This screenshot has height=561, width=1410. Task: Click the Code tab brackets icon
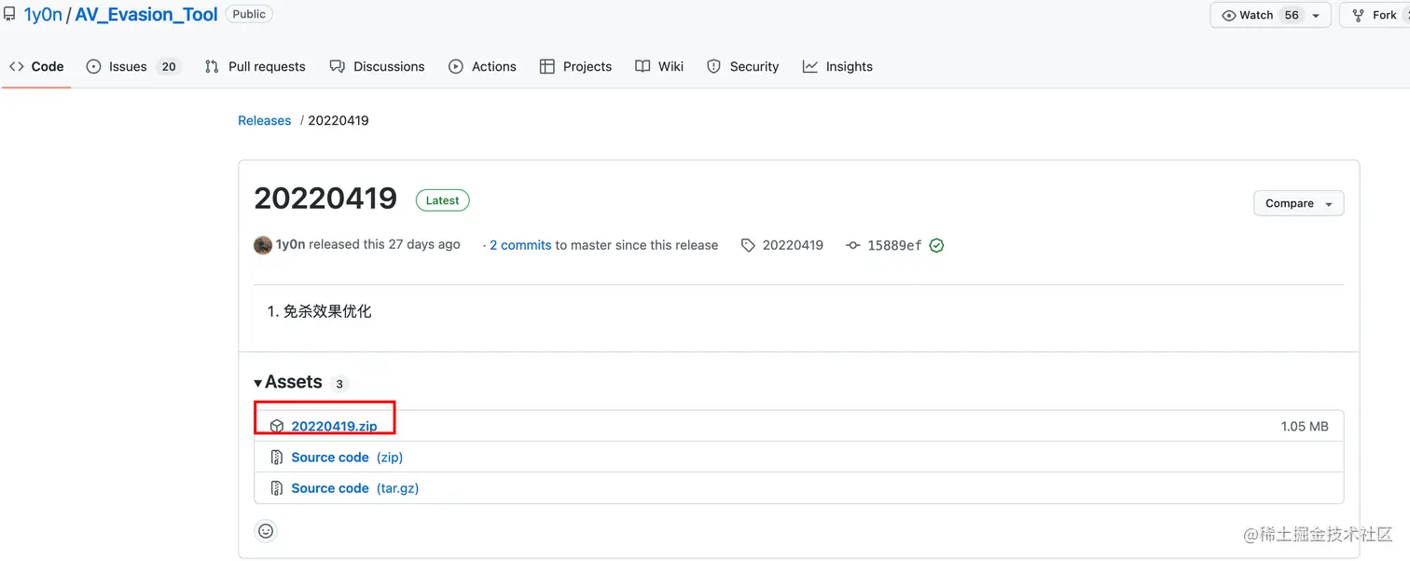tap(17, 66)
